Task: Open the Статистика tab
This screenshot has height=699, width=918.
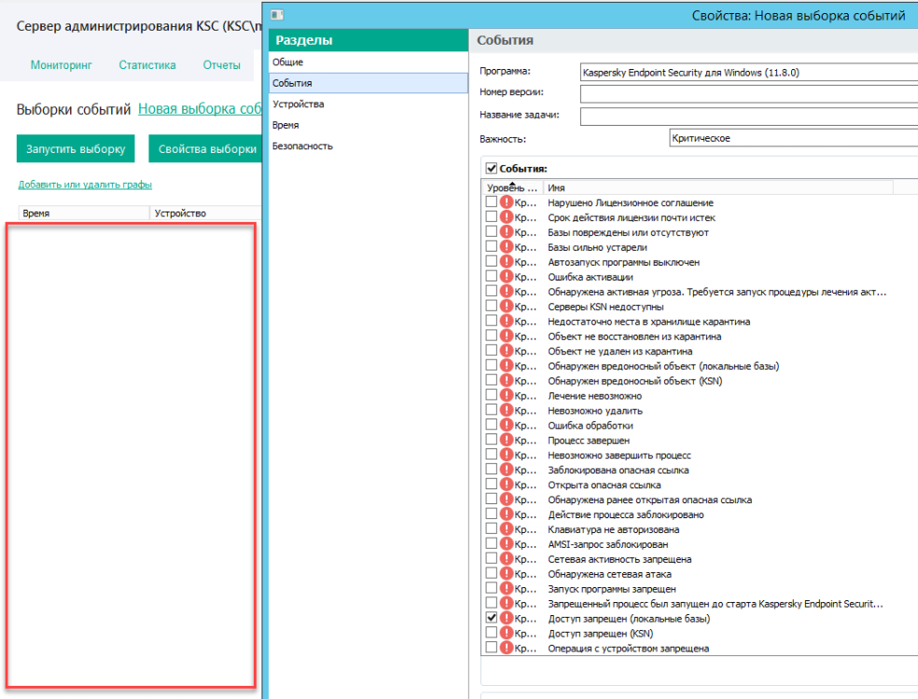Action: point(147,65)
